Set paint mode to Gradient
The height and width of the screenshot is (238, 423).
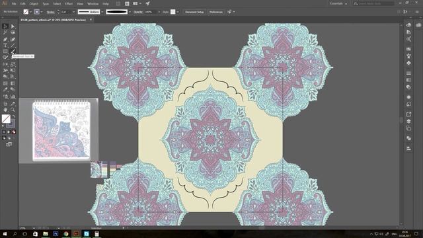9,132
